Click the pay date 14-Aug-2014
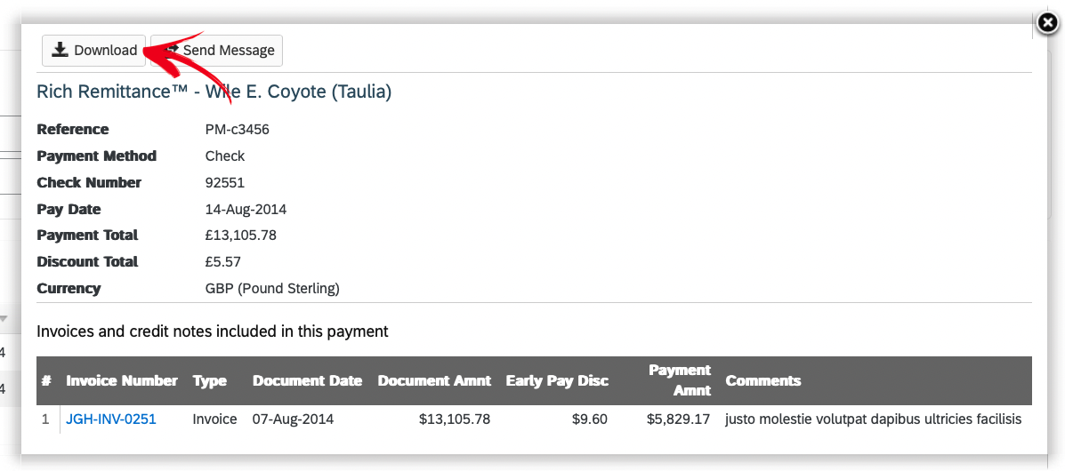1065x471 pixels. click(x=246, y=209)
